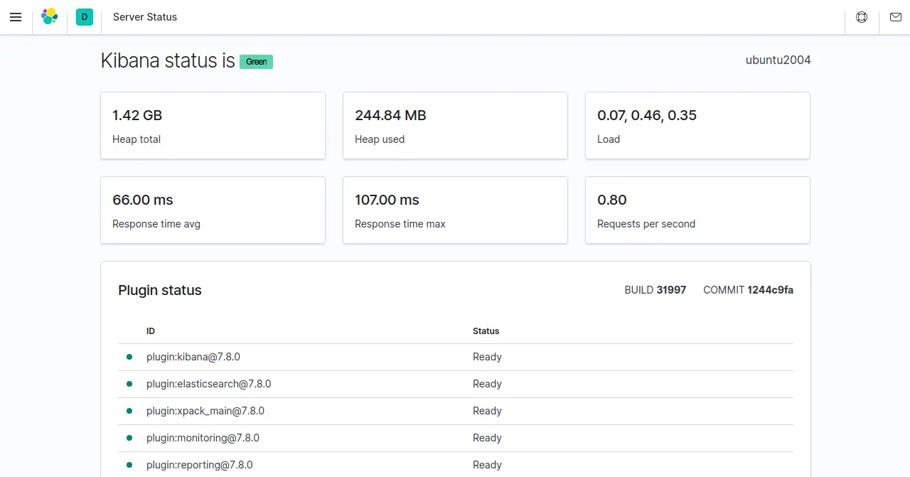
Task: Select the plugin:monitoring@7.8.0 row text
Action: pos(203,438)
